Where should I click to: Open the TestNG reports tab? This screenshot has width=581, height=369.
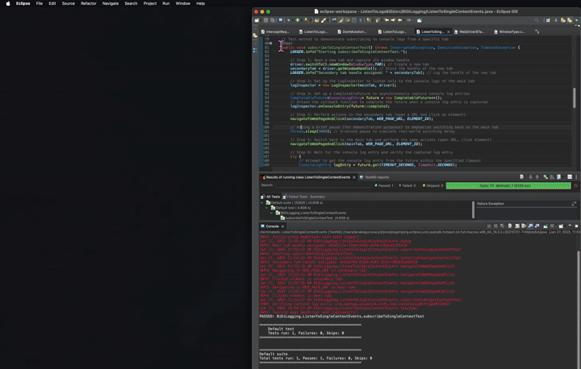[374, 177]
